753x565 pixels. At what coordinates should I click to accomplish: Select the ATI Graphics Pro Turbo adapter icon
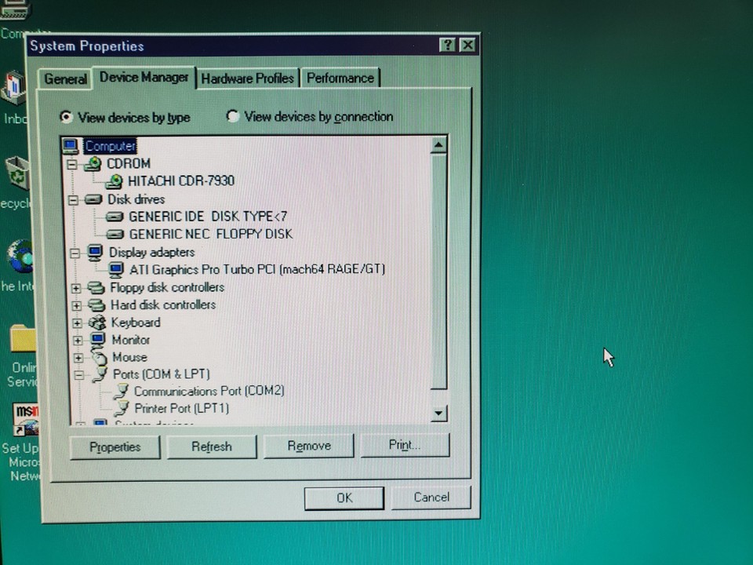pyautogui.click(x=116, y=269)
